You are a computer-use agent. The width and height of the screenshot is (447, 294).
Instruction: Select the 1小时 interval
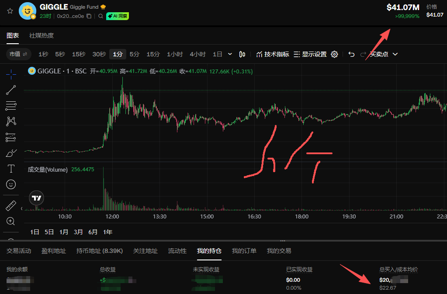[x=175, y=54]
